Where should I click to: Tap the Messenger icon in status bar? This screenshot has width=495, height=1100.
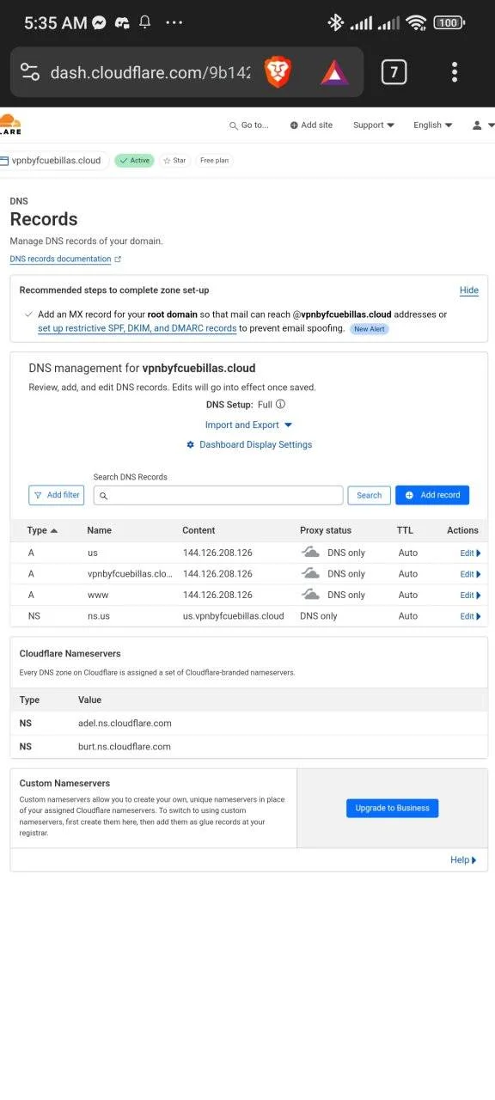(99, 23)
